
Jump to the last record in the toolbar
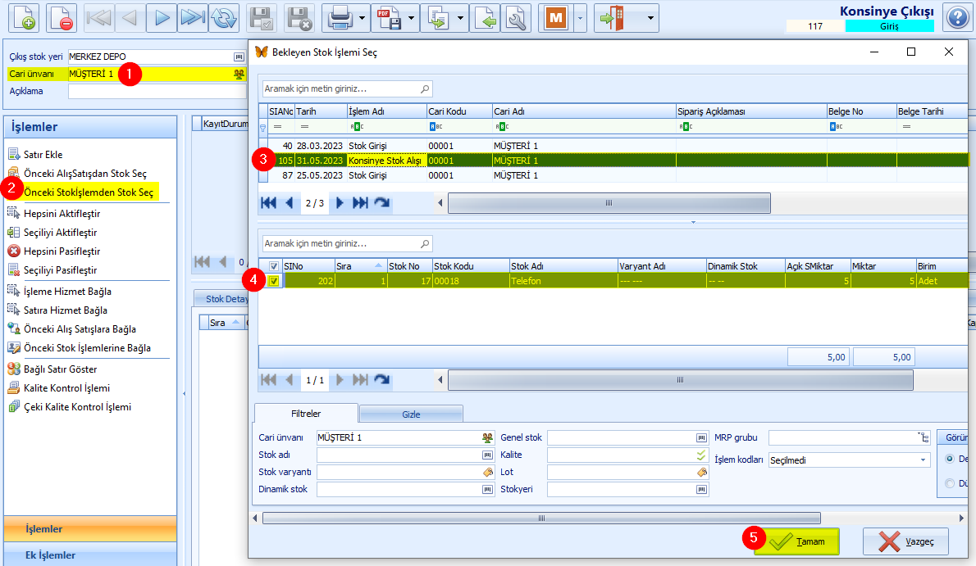pos(193,17)
